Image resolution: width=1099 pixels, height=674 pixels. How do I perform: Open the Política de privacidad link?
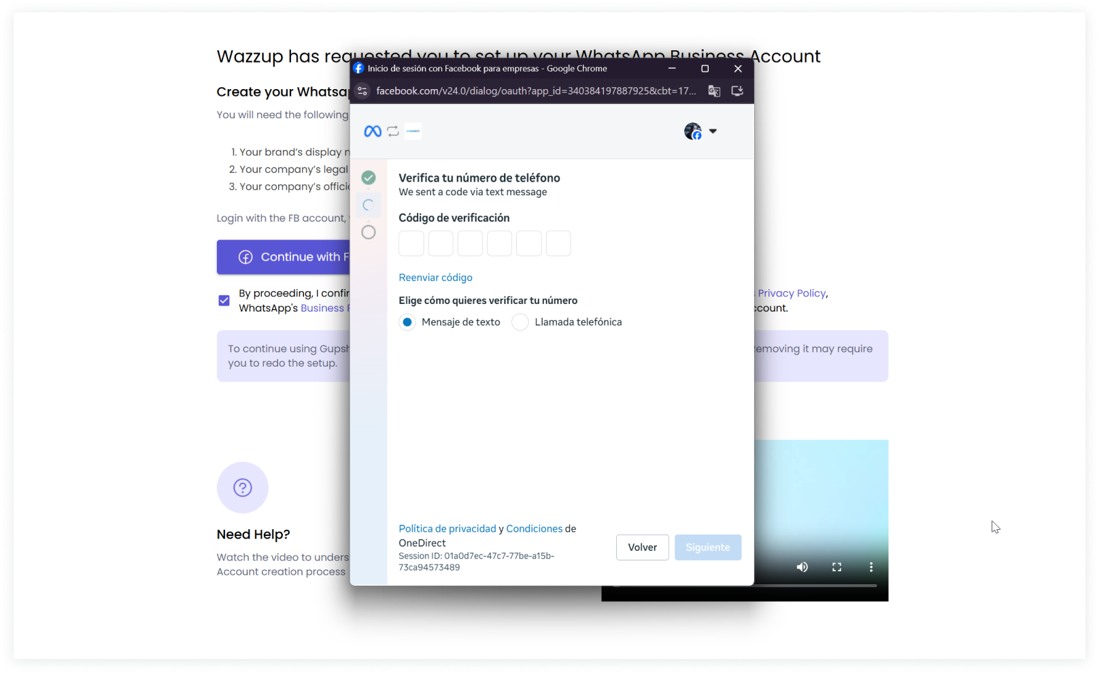[447, 528]
